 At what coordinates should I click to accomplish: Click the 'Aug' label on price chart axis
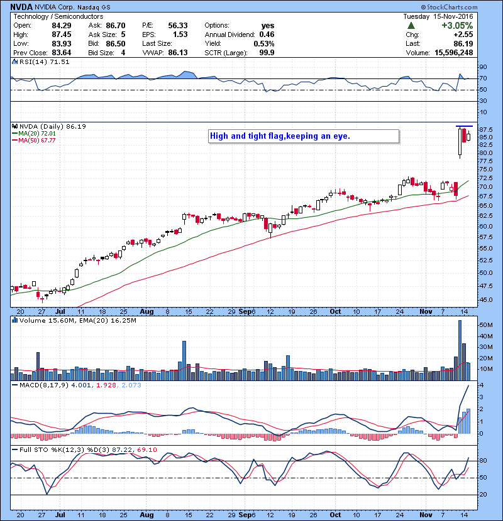(x=146, y=312)
